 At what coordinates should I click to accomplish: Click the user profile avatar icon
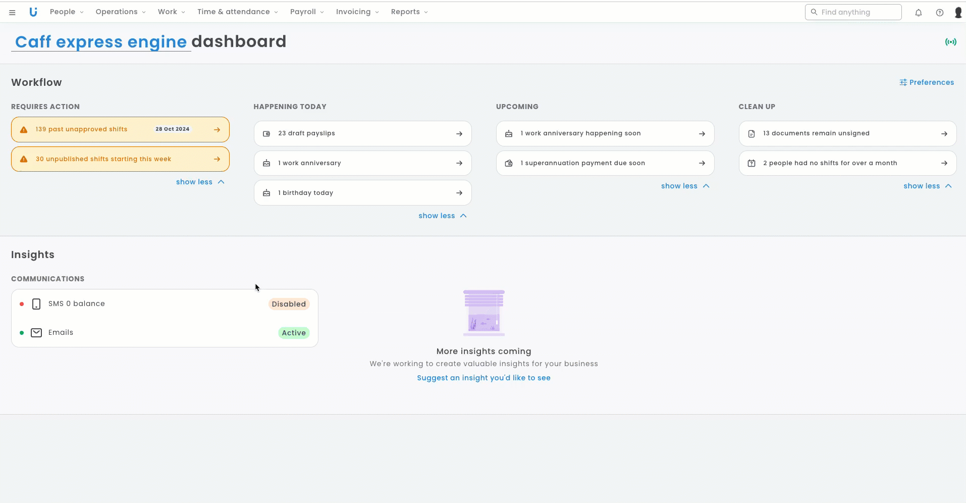point(958,13)
